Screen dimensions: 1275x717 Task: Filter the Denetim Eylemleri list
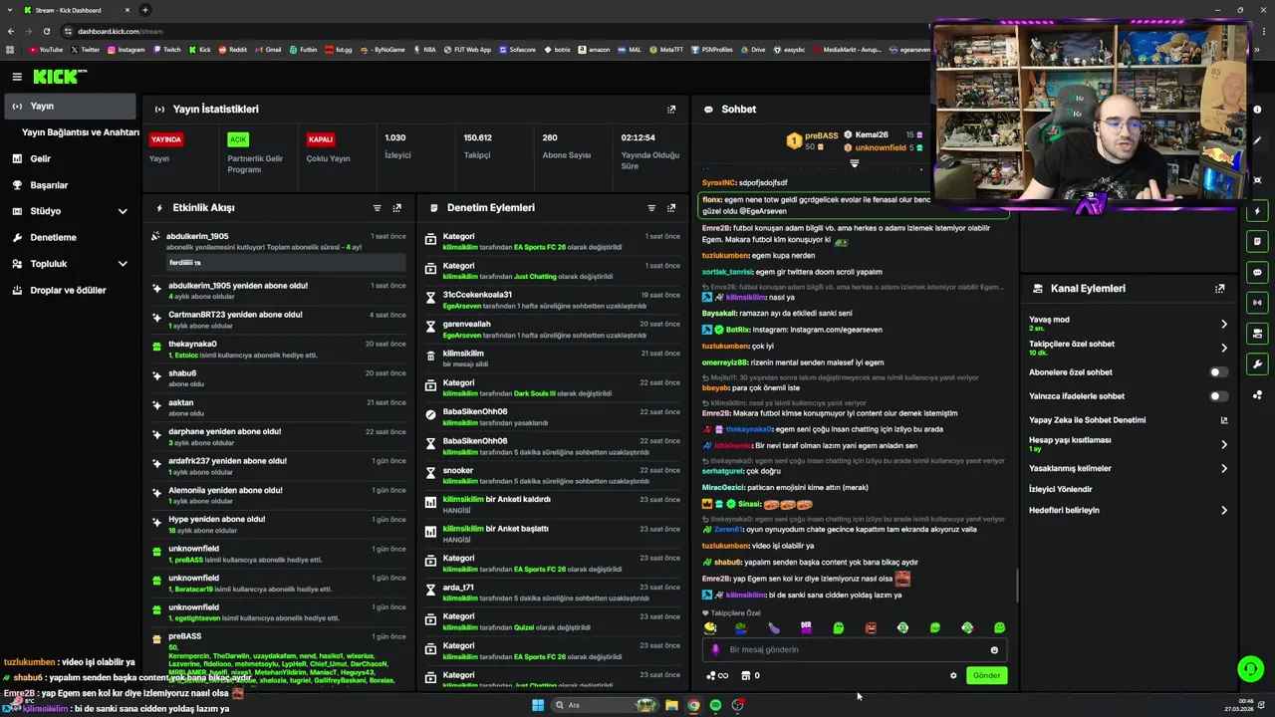click(x=651, y=208)
